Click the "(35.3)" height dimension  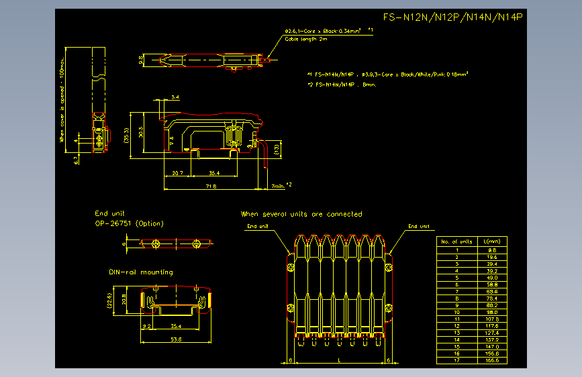tap(126, 136)
